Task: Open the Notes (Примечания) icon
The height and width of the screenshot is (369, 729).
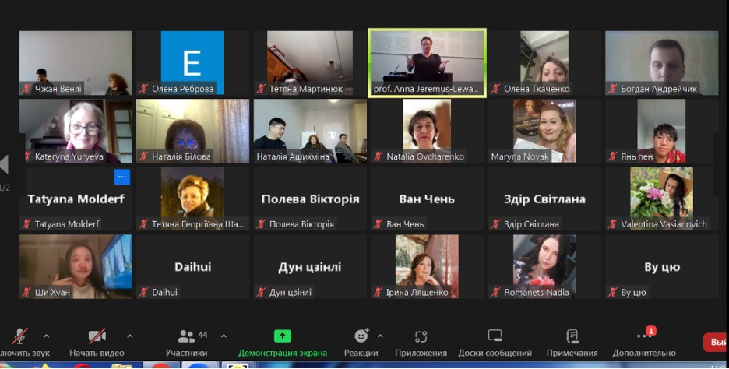Action: click(x=572, y=336)
